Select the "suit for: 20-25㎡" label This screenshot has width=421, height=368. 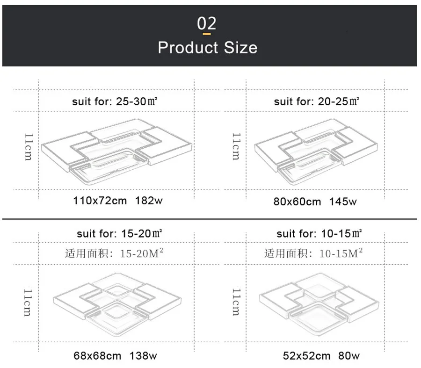[317, 101]
